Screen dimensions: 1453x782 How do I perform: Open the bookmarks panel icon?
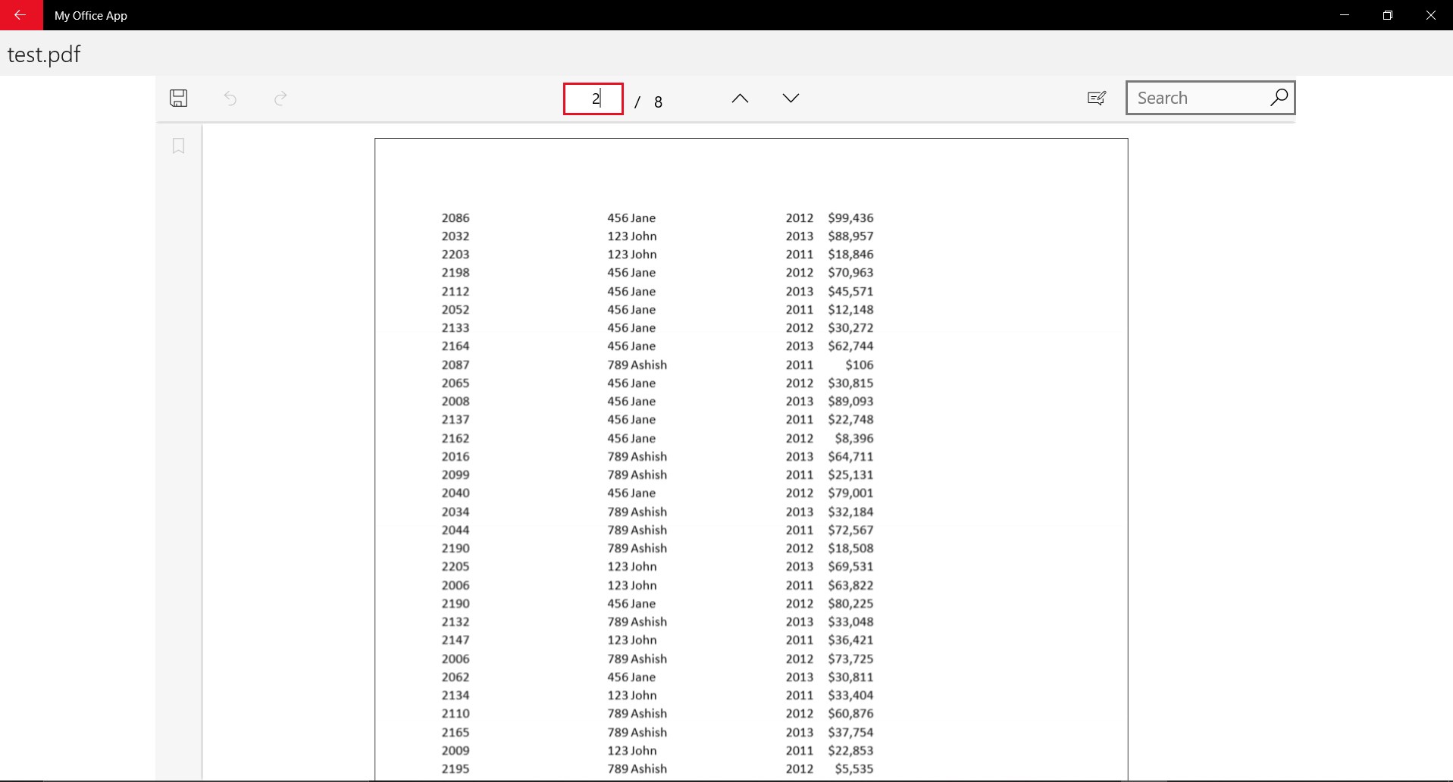coord(179,145)
